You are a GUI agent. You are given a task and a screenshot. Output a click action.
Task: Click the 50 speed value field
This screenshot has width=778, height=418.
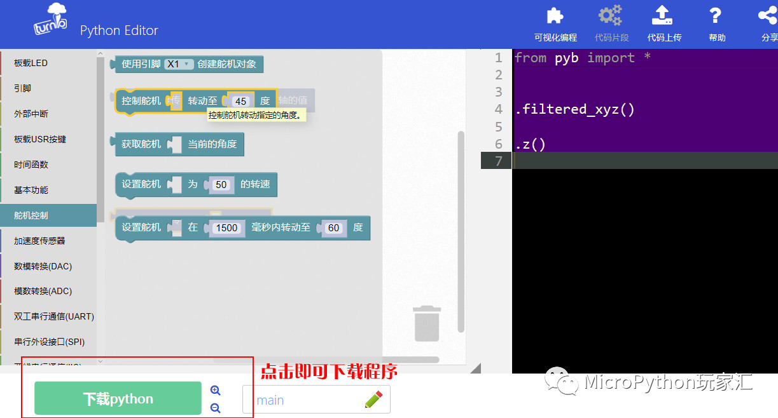point(221,185)
